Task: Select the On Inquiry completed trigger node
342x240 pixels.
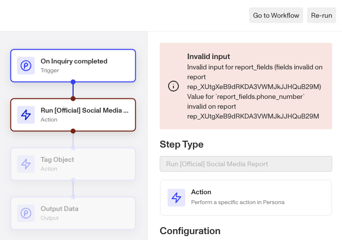Action: (73, 65)
